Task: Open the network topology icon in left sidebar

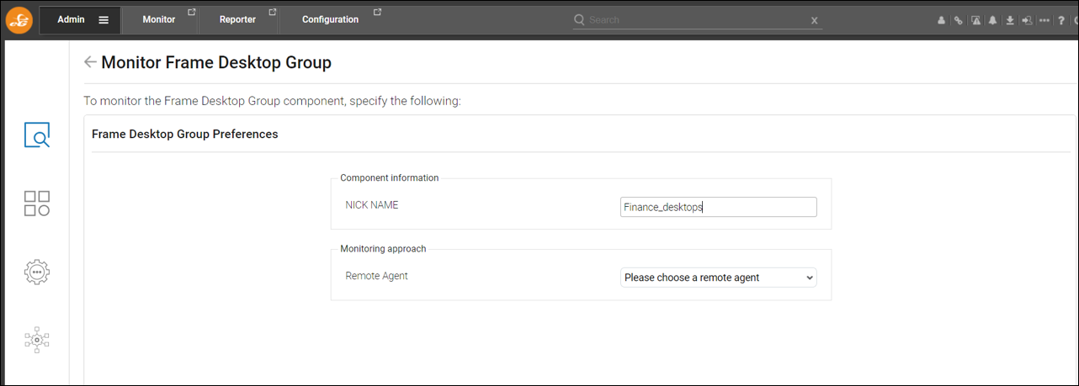Action: point(37,340)
